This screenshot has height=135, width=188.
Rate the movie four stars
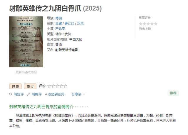pos(61,86)
